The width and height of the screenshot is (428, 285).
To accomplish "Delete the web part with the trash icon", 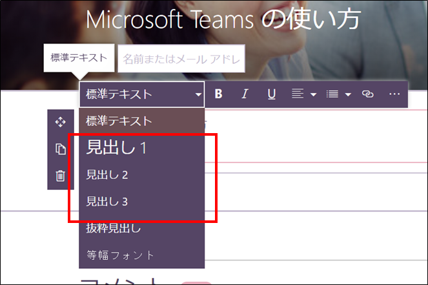I will pos(61,176).
